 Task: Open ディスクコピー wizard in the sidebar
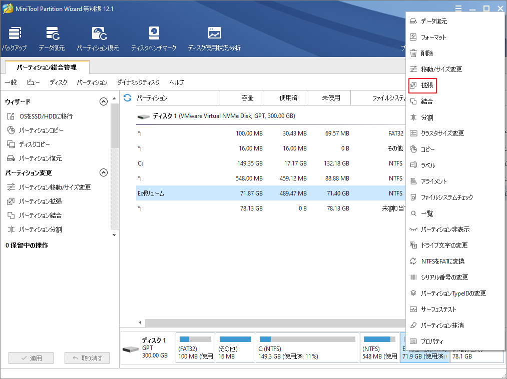(x=29, y=144)
